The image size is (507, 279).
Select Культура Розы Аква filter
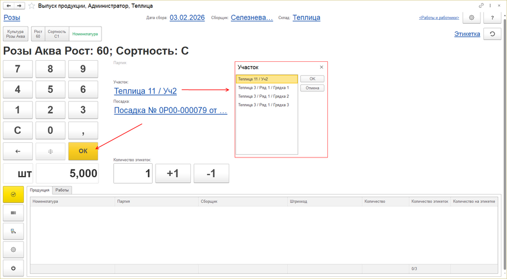16,34
